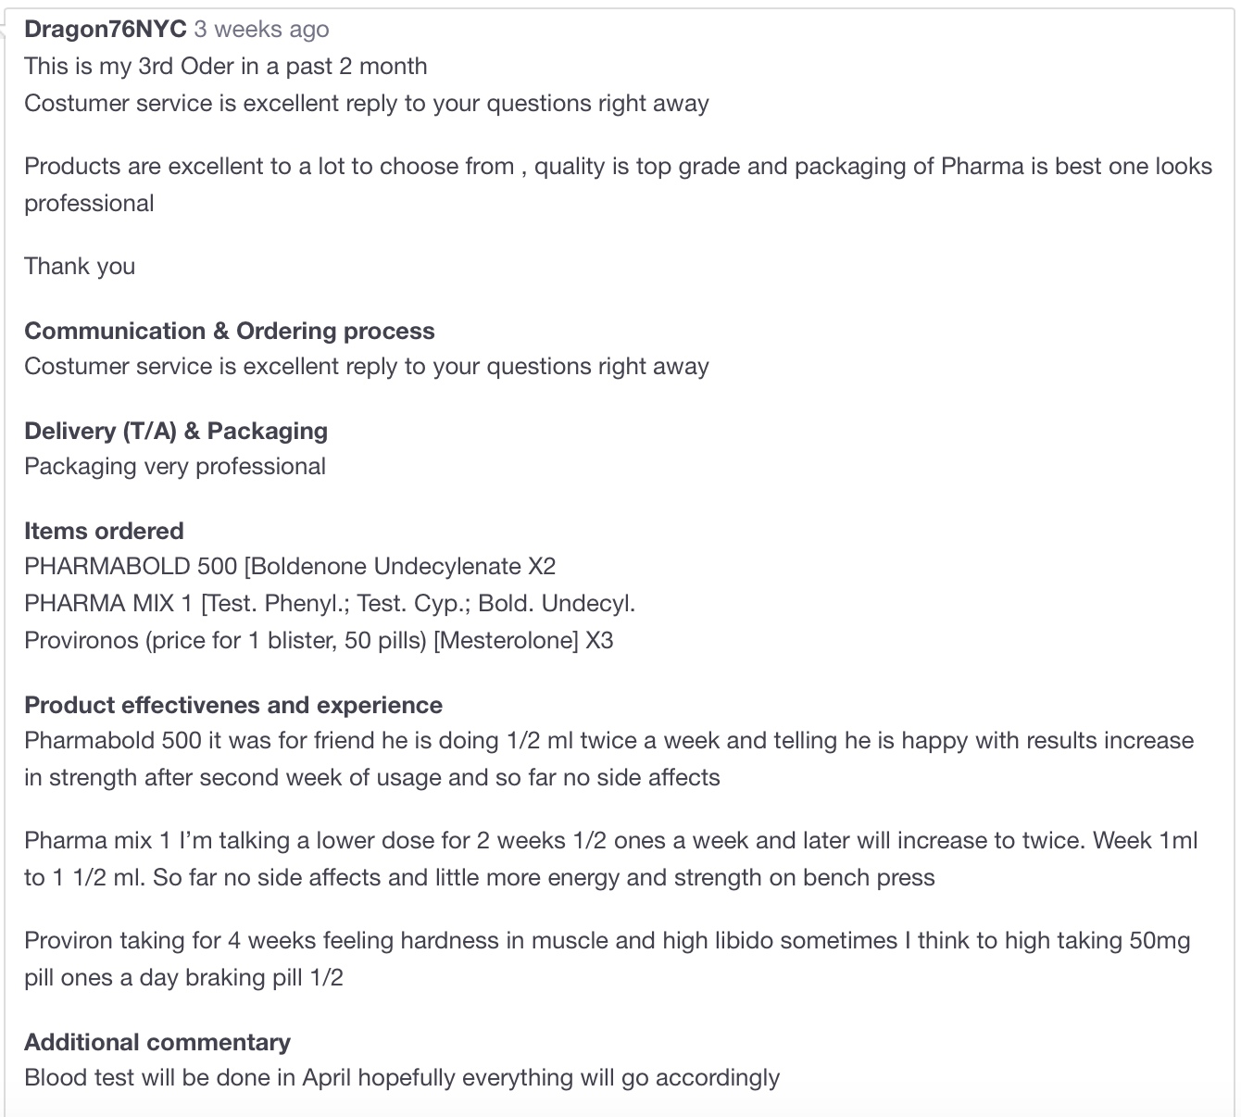Click the paragraph starting "Pharmabold 500 it was"
The image size is (1241, 1117).
click(608, 759)
